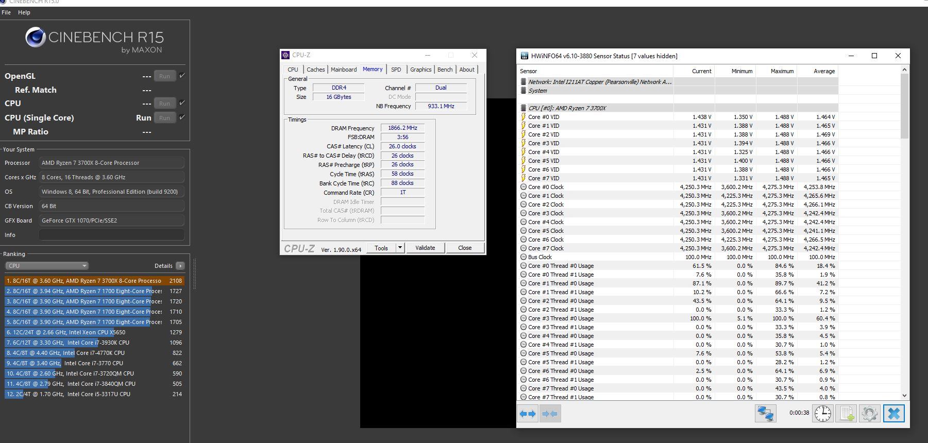The height and width of the screenshot is (443, 928).
Task: Click the Validate button in CPU-Z
Action: 425,248
